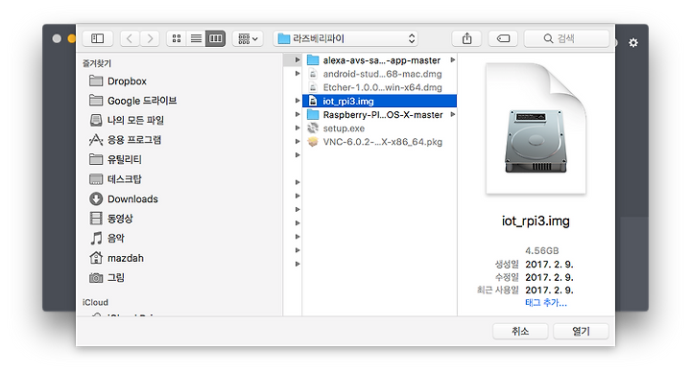Click the applications icon beside 응용 프로그램
Image resolution: width=691 pixels, height=372 pixels.
(96, 140)
